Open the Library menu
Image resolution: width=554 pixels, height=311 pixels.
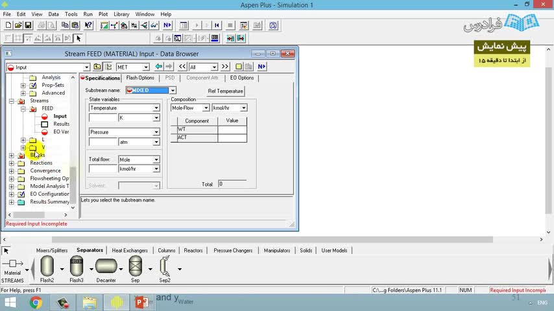pos(121,14)
